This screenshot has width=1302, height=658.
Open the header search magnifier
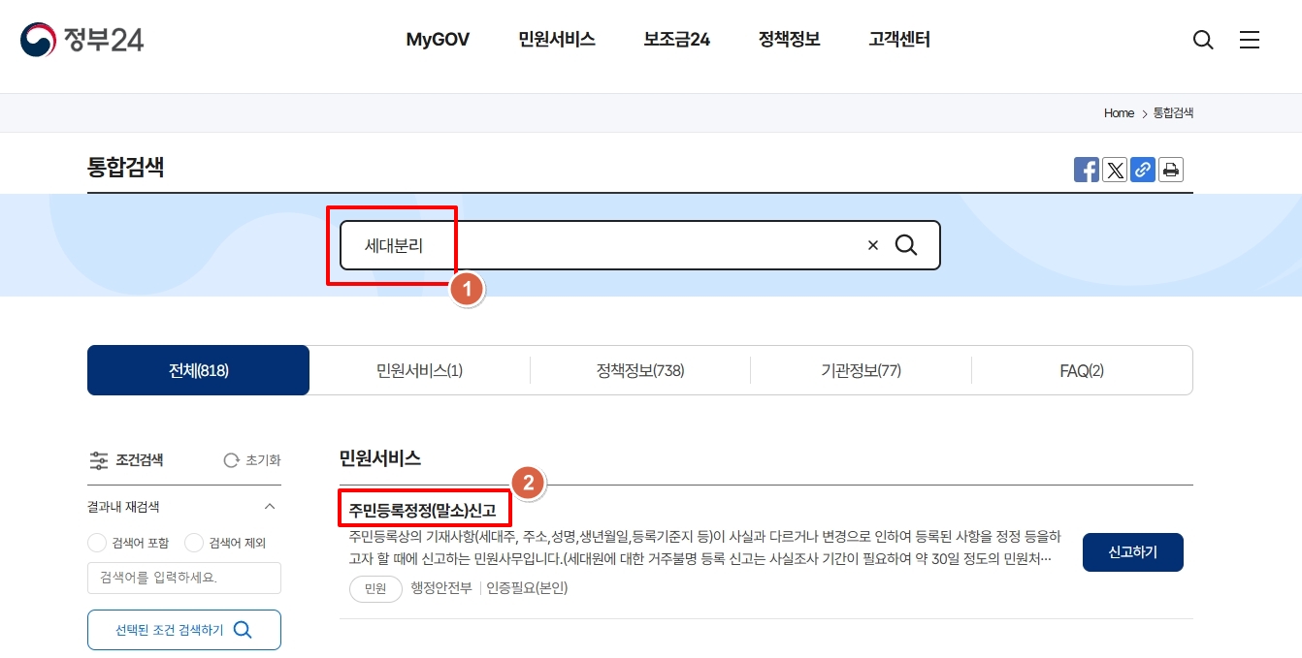click(x=1203, y=40)
